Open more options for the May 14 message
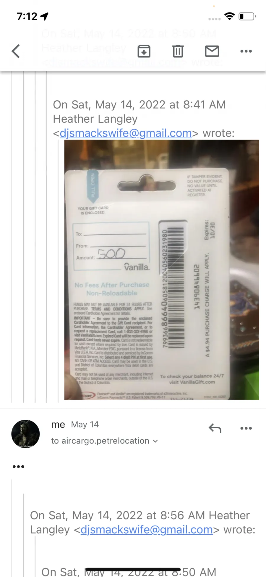Image resolution: width=266 pixels, height=577 pixels. click(x=246, y=428)
